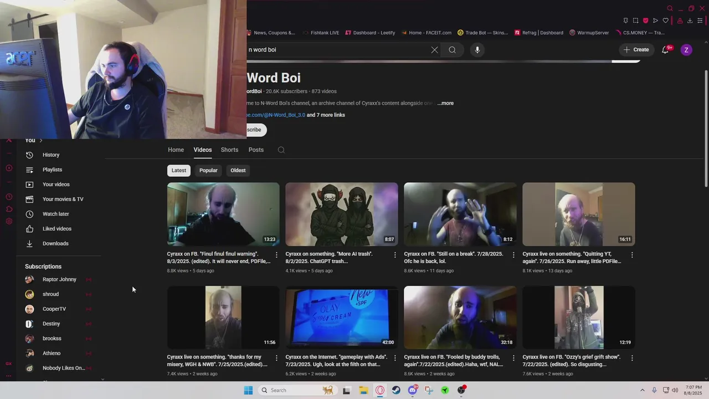Screen dimensions: 709x399
Task: Click in the YouTube search input field
Action: (337, 50)
